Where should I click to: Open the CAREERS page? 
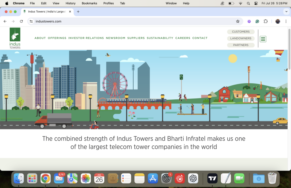pos(183,38)
